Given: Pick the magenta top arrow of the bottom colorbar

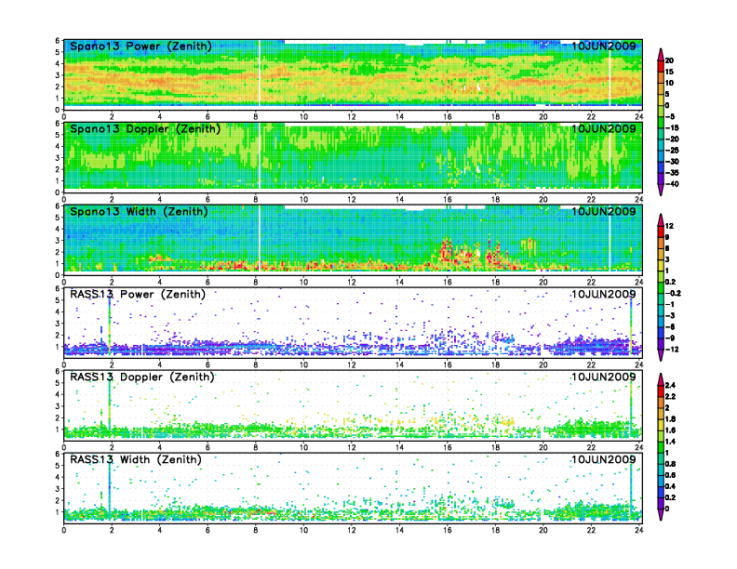Looking at the screenshot, I should (x=661, y=379).
